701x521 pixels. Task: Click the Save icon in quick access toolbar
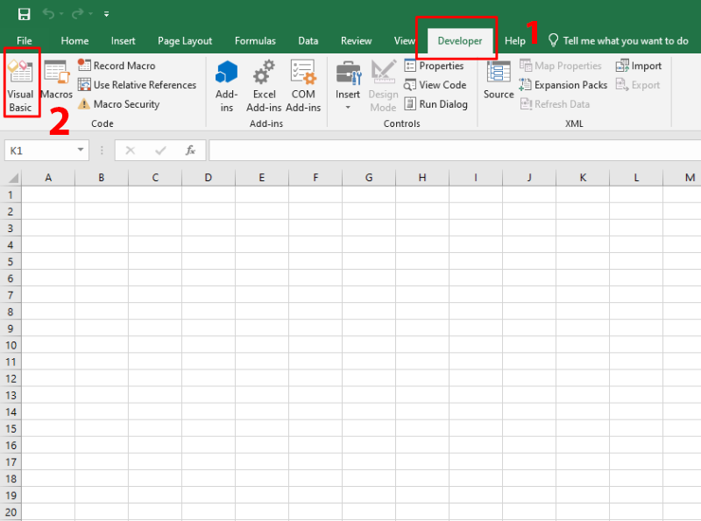25,14
